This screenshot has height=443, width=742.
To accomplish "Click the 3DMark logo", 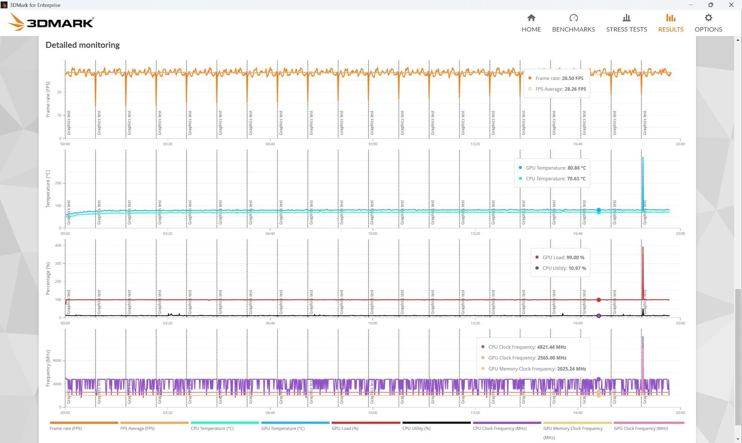I will [51, 22].
